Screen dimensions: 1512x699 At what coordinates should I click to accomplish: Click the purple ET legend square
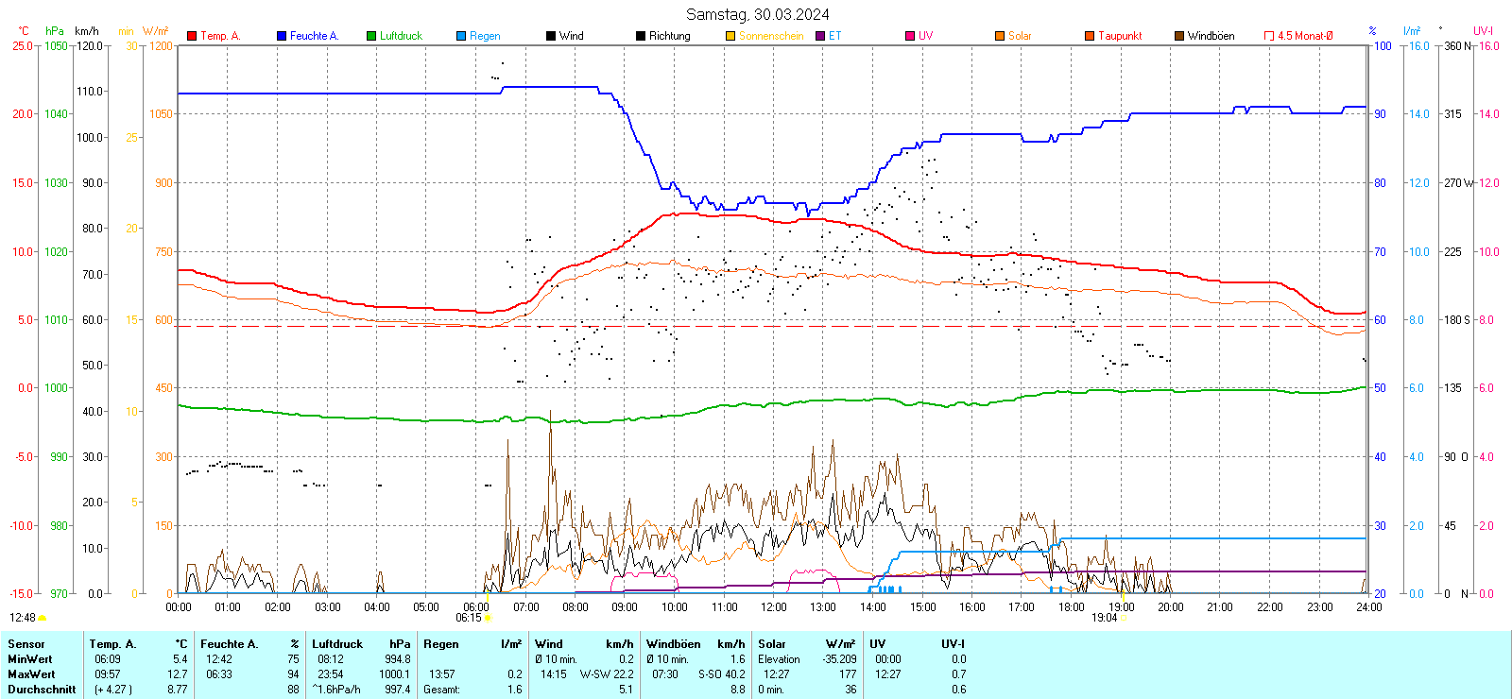pos(820,36)
